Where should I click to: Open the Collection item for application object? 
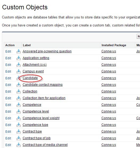pyautogui.click(x=44, y=98)
